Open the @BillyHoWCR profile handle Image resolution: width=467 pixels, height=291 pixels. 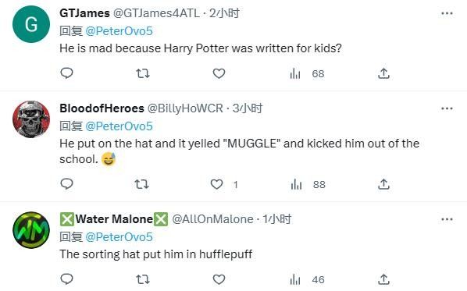pyautogui.click(x=185, y=108)
